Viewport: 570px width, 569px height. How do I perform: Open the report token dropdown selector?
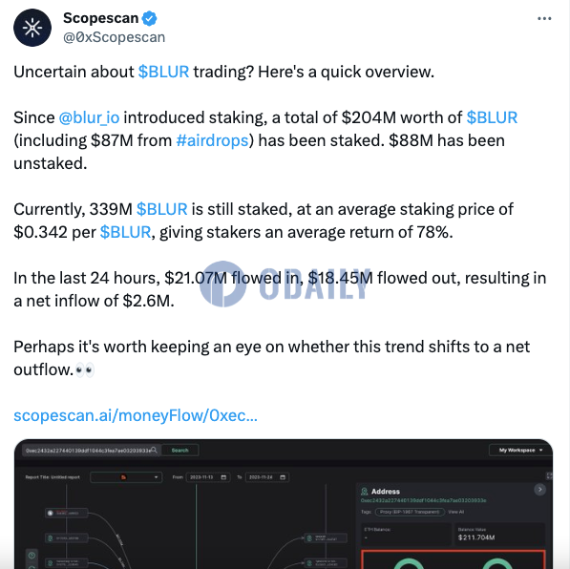pos(126,477)
